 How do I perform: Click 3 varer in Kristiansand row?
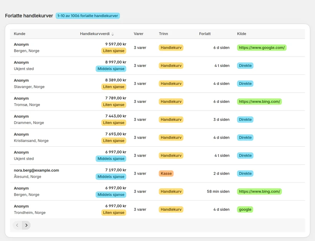point(140,137)
